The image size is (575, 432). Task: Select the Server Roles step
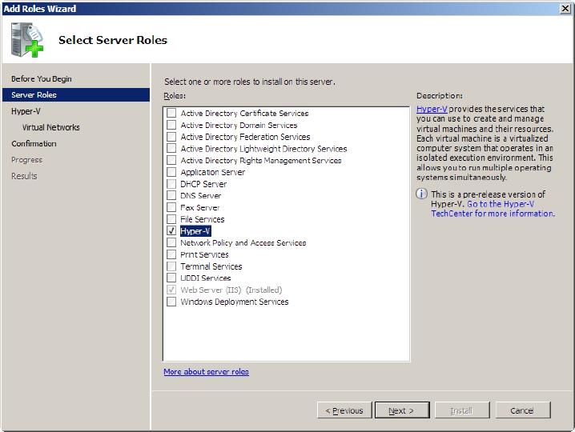(76, 94)
